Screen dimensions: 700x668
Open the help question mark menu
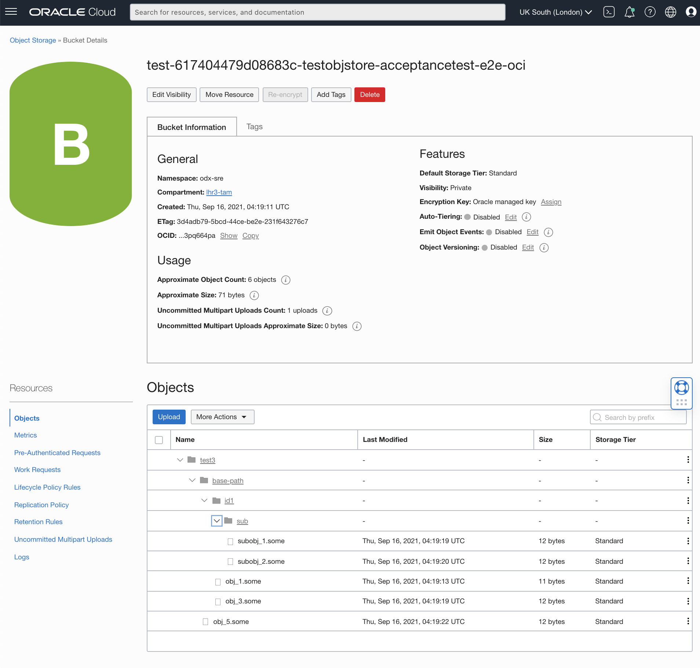(650, 12)
